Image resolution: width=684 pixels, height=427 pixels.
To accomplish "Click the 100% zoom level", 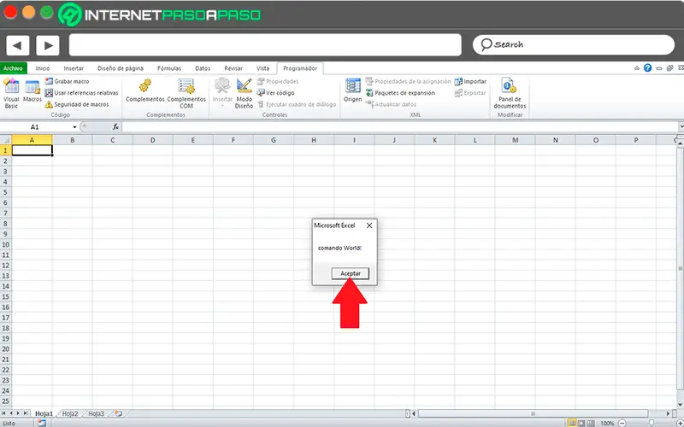I will 607,423.
